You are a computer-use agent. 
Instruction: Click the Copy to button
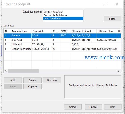(x=32, y=86)
